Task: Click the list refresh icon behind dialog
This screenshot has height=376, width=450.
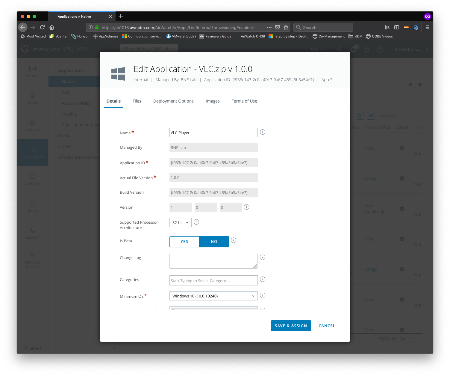Action: (360, 116)
